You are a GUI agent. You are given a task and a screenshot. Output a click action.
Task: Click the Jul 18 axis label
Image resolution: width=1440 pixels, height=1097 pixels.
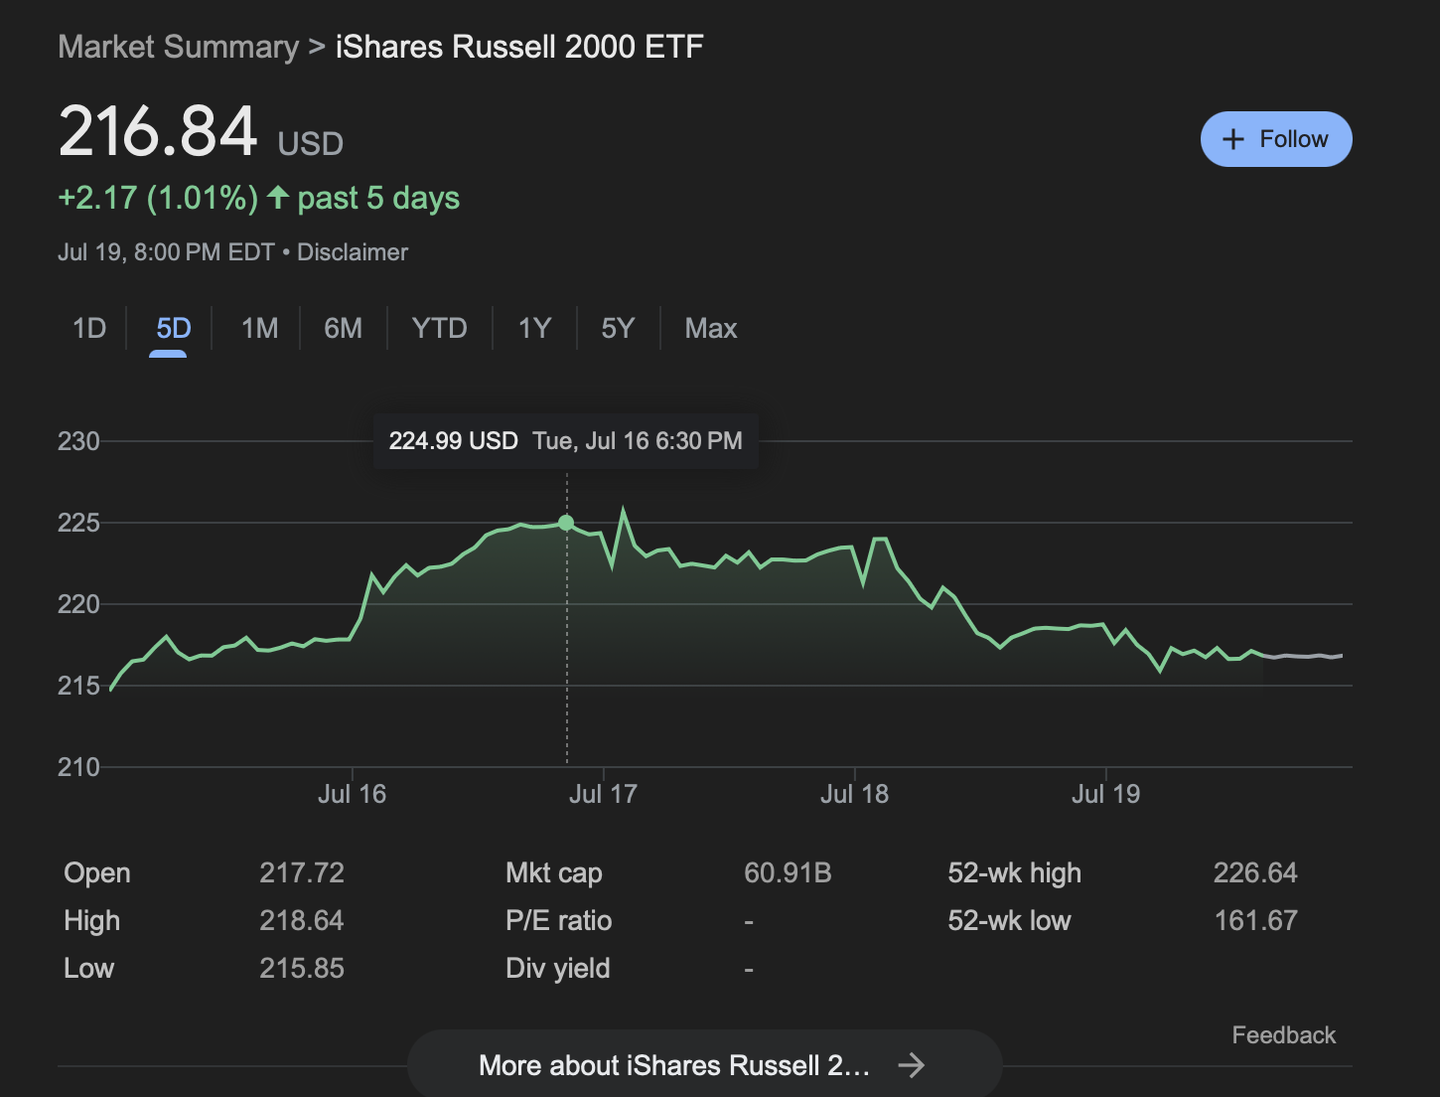point(854,794)
